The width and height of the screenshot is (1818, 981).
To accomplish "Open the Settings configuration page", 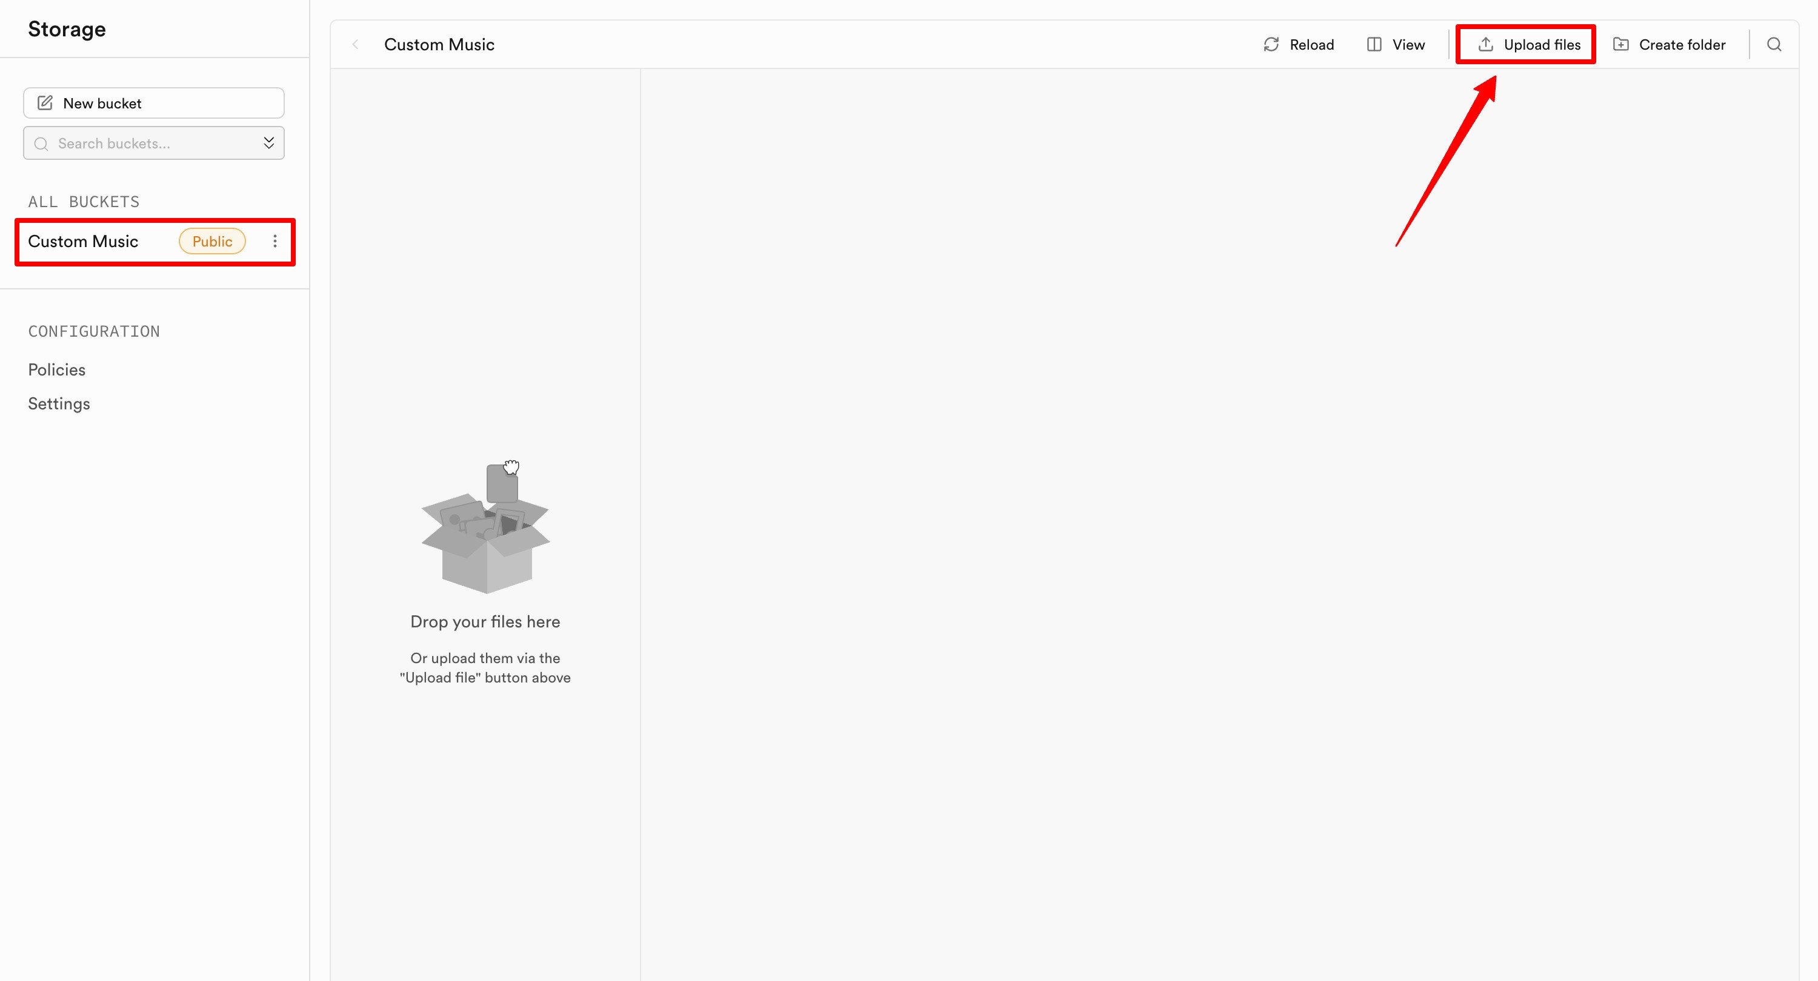I will (x=59, y=403).
